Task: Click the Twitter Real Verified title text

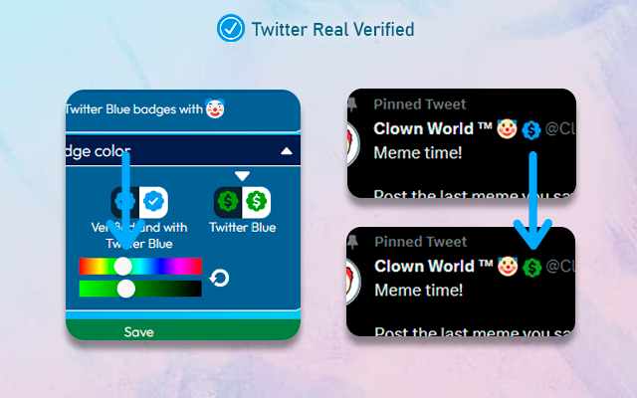Action: point(332,29)
